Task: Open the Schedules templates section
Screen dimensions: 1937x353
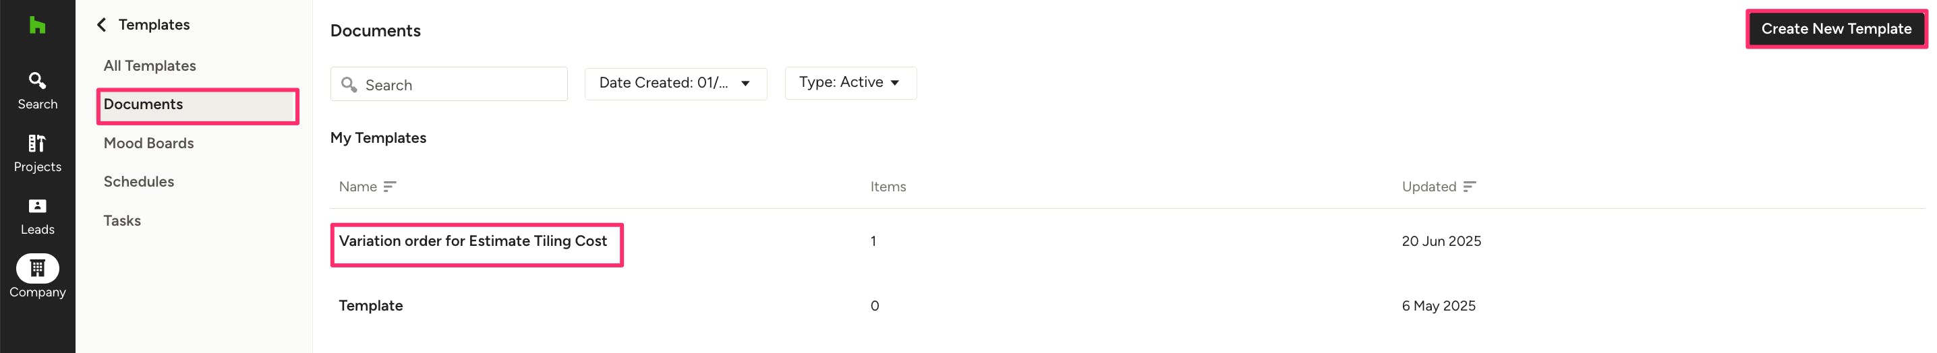Action: [138, 182]
